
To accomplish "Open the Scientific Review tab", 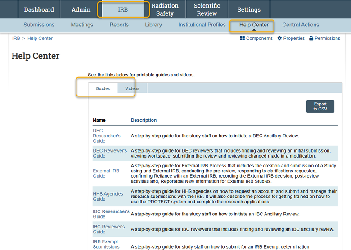I will pyautogui.click(x=207, y=9).
